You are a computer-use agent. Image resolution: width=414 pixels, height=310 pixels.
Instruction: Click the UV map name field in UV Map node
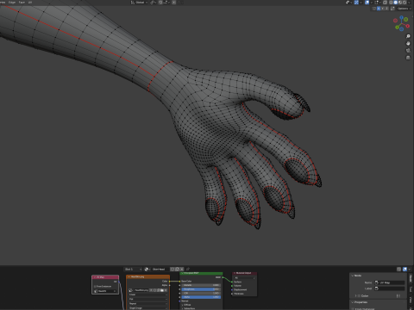[x=105, y=291]
